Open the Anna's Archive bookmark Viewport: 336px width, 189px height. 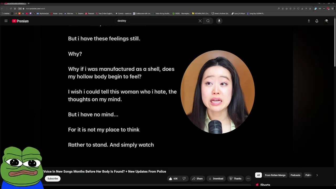coord(220,13)
